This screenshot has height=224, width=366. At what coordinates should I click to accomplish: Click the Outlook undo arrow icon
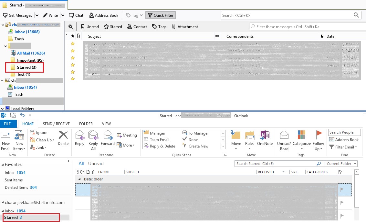tap(22, 115)
